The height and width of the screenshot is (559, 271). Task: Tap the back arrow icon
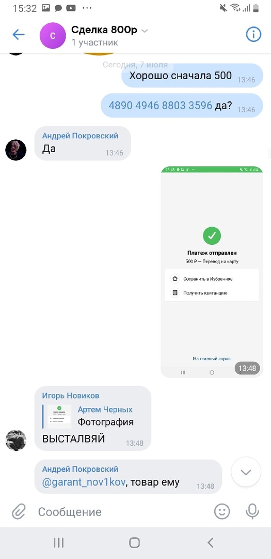tap(18, 35)
